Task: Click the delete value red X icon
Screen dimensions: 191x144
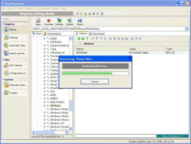Action: click(136, 38)
